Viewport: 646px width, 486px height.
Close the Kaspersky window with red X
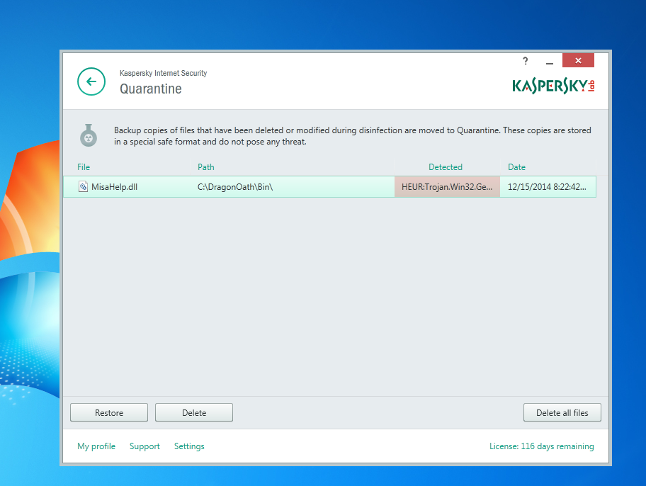[x=578, y=60]
